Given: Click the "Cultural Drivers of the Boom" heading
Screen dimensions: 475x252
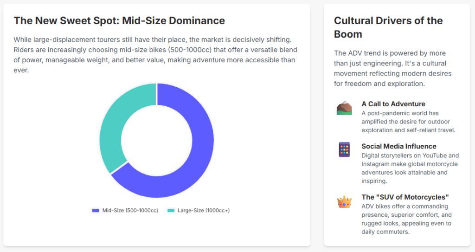Looking at the screenshot, I should click(388, 27).
